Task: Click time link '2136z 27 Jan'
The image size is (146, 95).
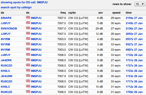Action: 134,28
